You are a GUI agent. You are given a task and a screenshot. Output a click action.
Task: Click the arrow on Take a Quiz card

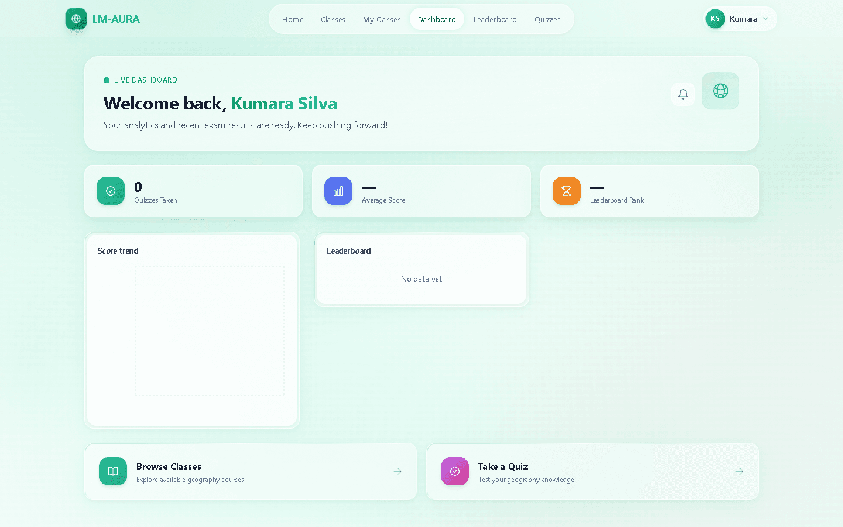739,471
